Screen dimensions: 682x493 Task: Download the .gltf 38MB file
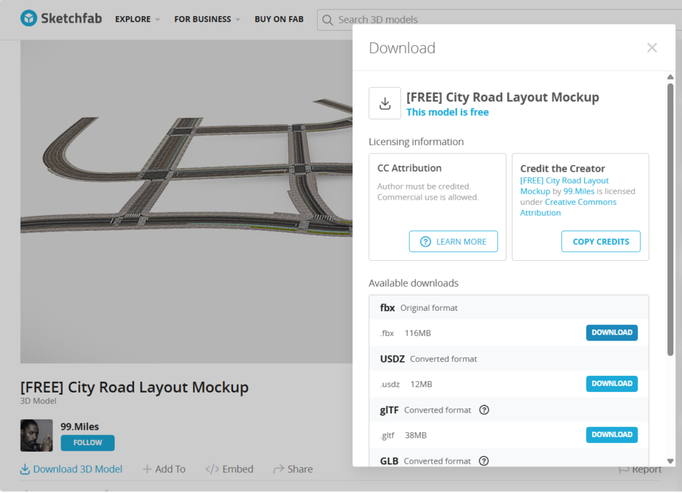click(x=611, y=435)
